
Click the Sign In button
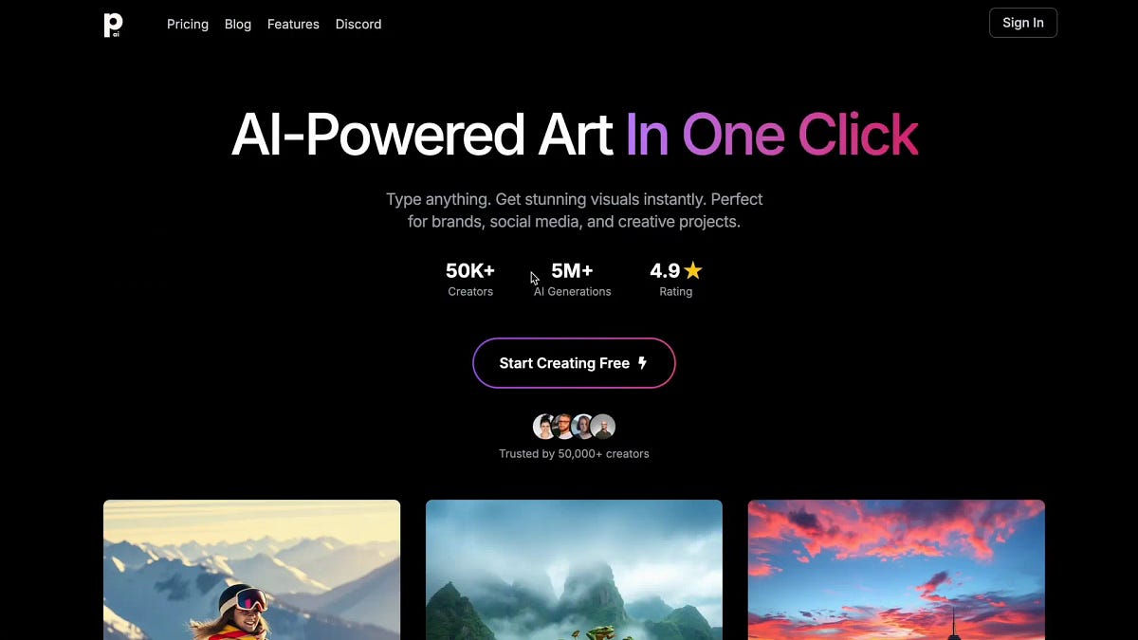click(1023, 23)
